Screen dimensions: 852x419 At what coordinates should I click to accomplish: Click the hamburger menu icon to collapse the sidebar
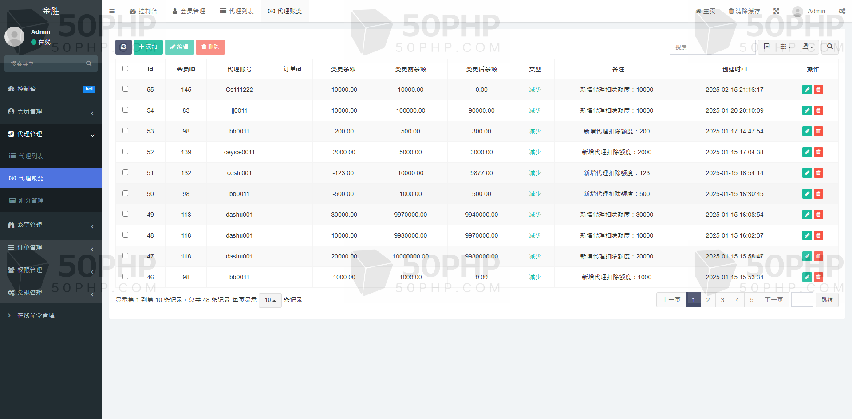point(112,11)
